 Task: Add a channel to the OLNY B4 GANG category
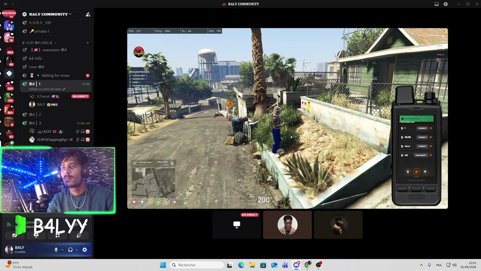click(x=88, y=43)
